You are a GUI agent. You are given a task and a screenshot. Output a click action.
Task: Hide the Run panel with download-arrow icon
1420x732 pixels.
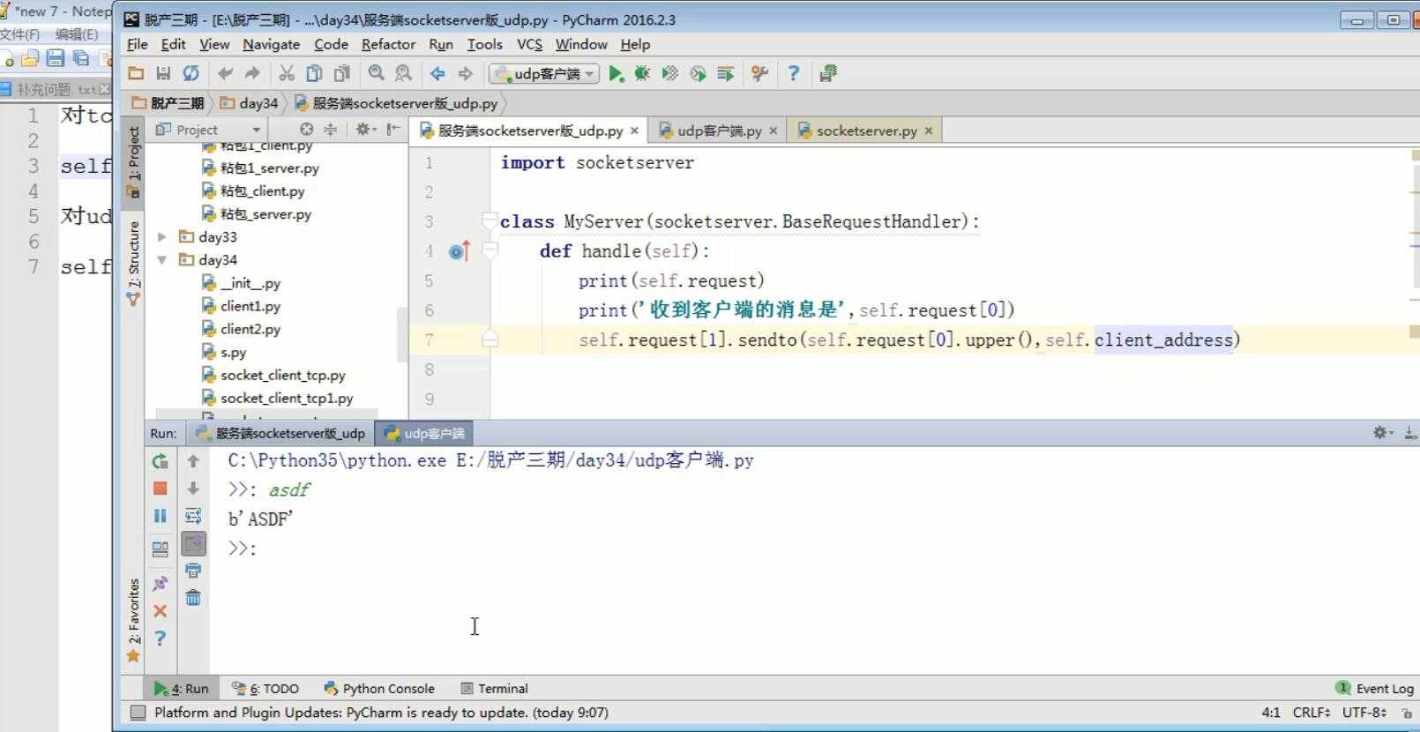coord(1410,433)
